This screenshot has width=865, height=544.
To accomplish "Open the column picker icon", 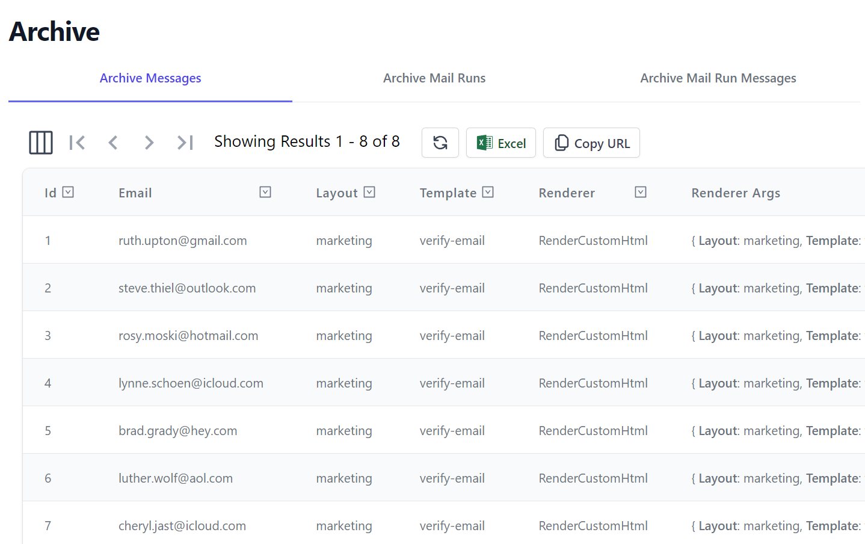I will (x=41, y=143).
